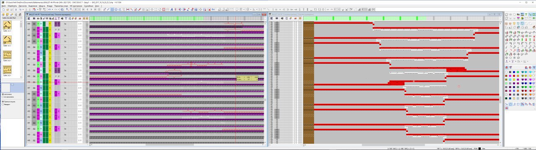Click the Zoom out magnifier icon
The width and height of the screenshot is (536, 150).
[x=71, y=10]
